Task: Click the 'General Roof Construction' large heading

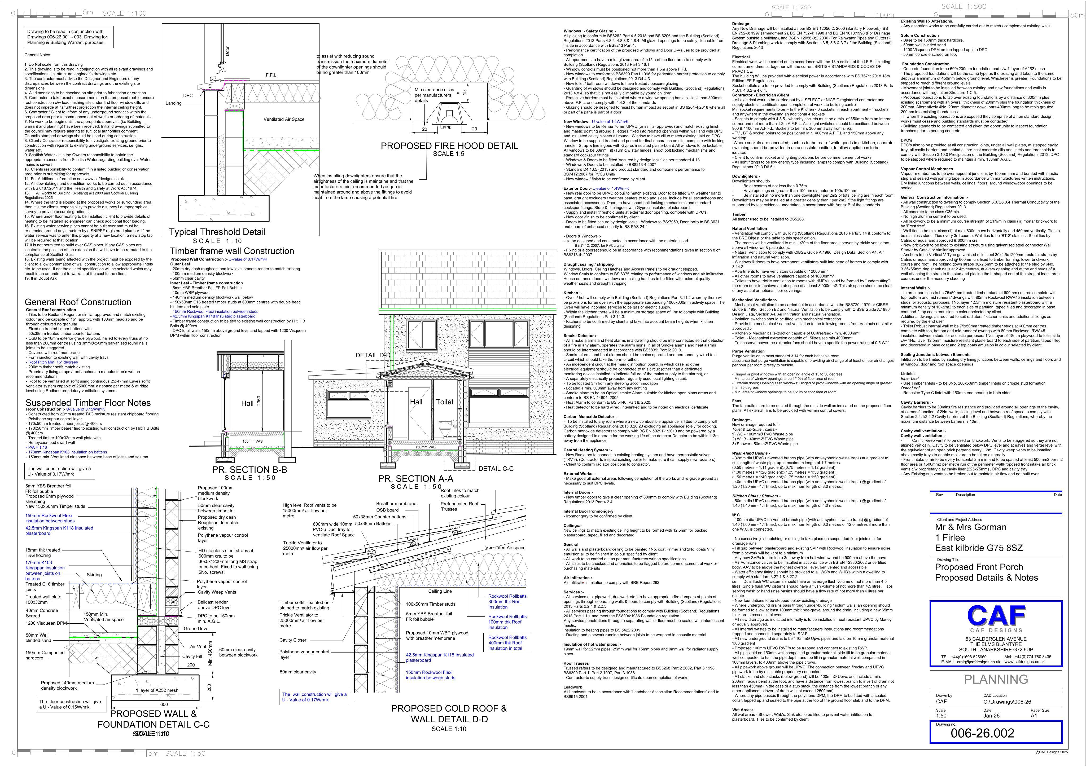Action: coord(78,302)
